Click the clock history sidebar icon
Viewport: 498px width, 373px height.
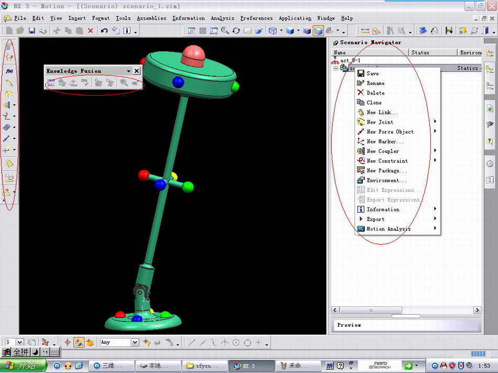click(490, 164)
